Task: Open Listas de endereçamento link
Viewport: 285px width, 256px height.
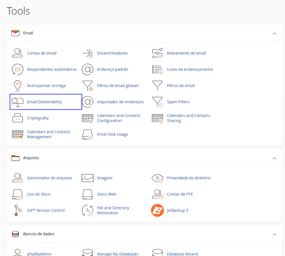Action: pyautogui.click(x=190, y=69)
